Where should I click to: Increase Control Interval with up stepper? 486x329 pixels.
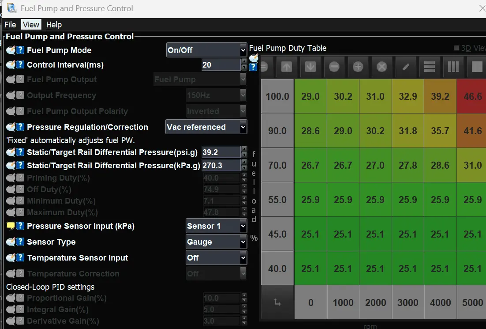coord(244,62)
